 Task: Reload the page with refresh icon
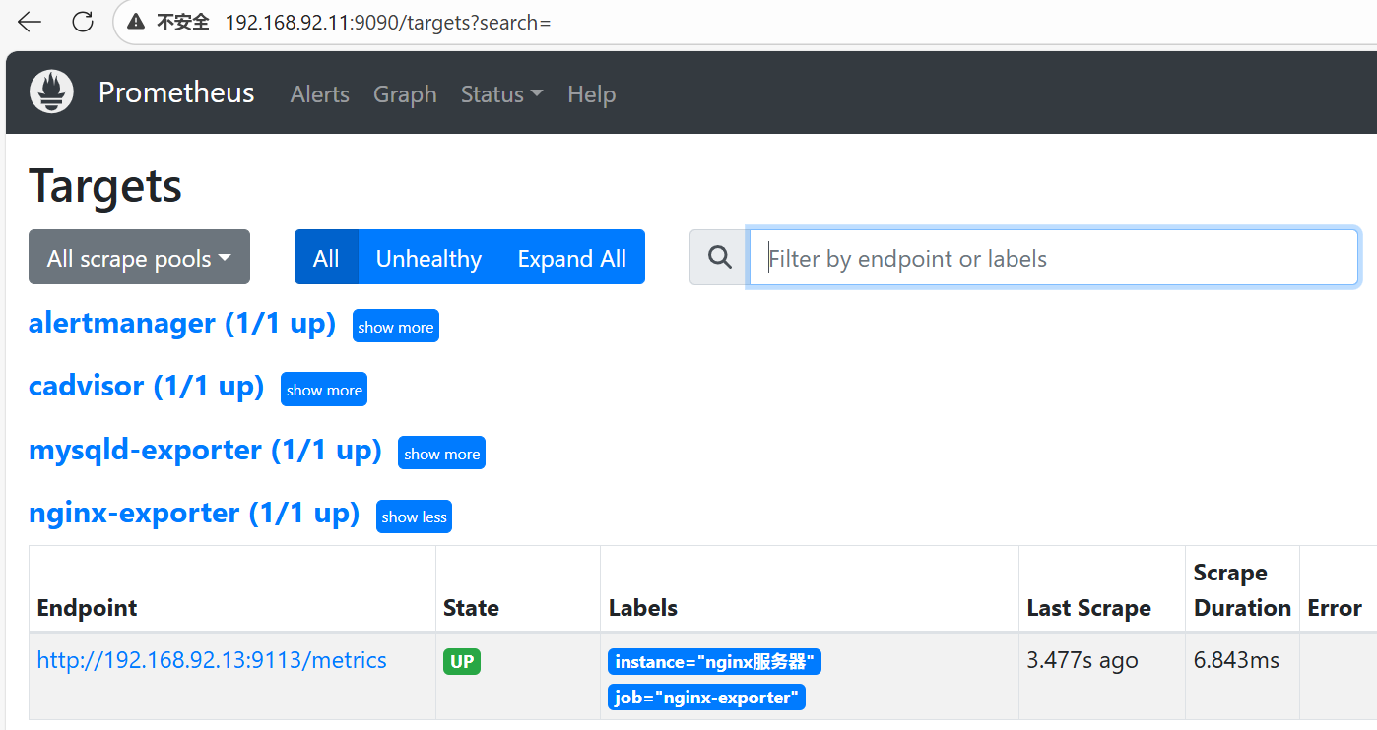pos(83,22)
